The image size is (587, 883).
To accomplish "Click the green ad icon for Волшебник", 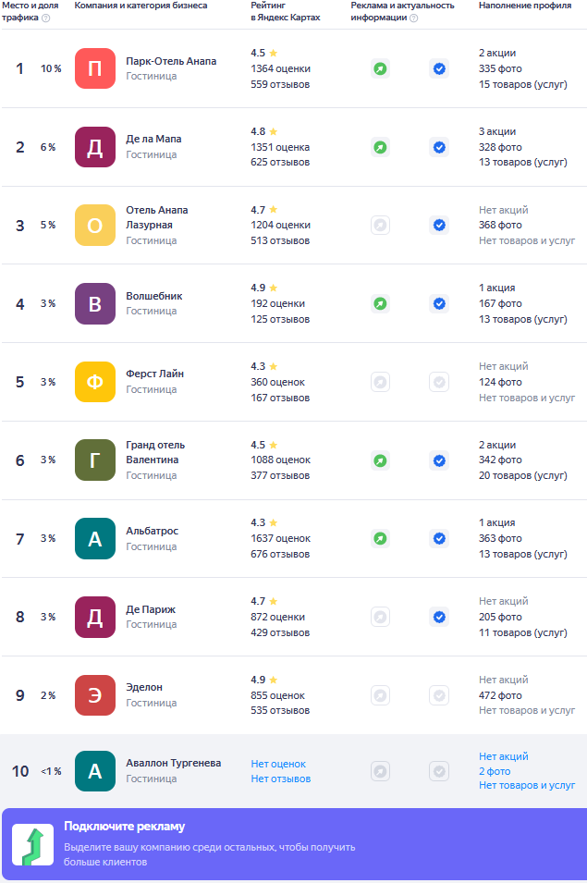I will (x=380, y=303).
